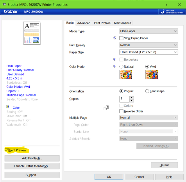Viewport: 186px width, 182px height.
Task: Open Brother Solutions Center link
Action: [172, 12]
